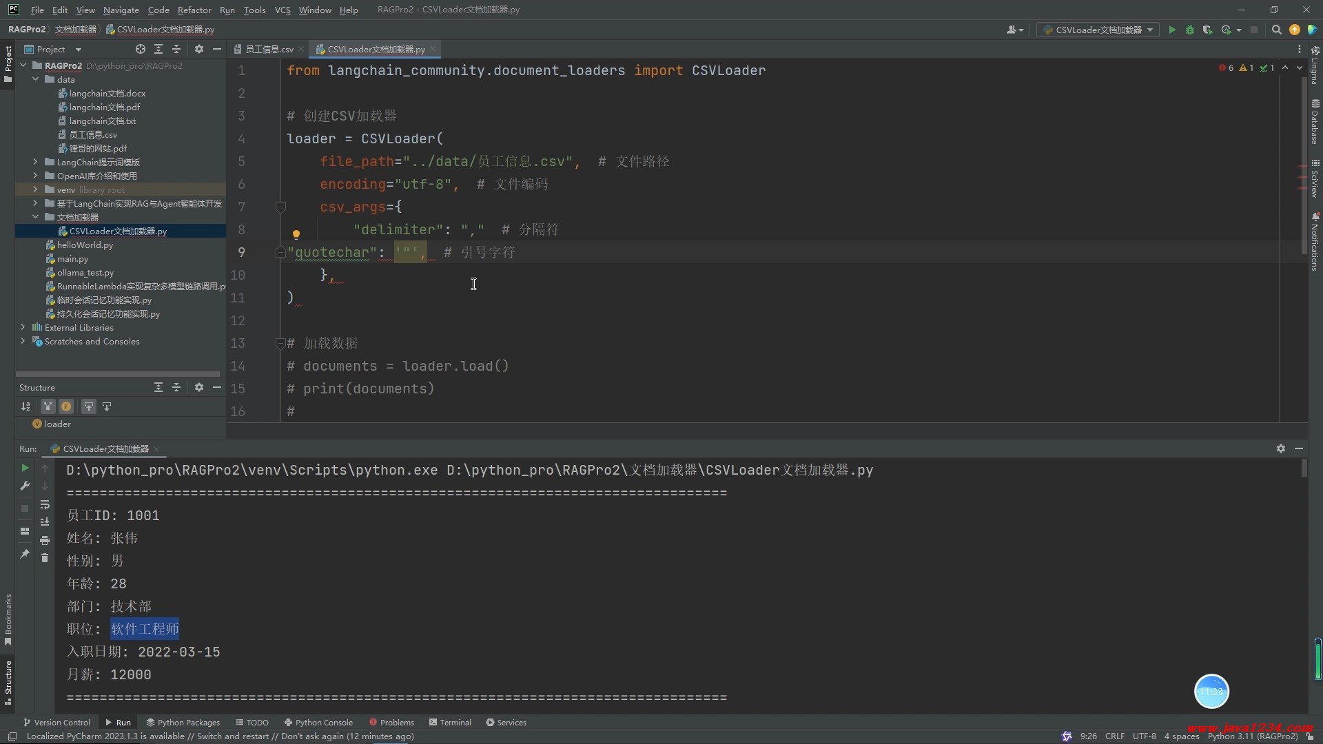Open Python Packages tool window
The width and height of the screenshot is (1323, 744).
click(183, 723)
